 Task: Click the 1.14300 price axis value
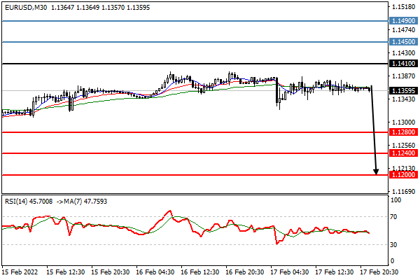coord(403,52)
